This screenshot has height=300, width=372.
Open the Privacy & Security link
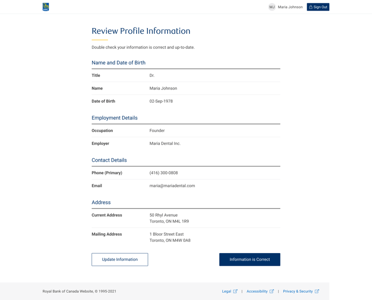coord(298,291)
